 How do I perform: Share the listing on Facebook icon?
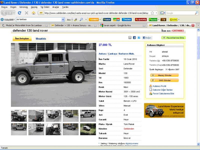pos(134,38)
